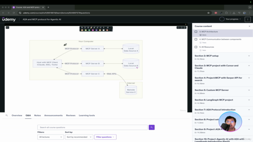Click the sidebar icon at video's top-left

tap(8, 28)
